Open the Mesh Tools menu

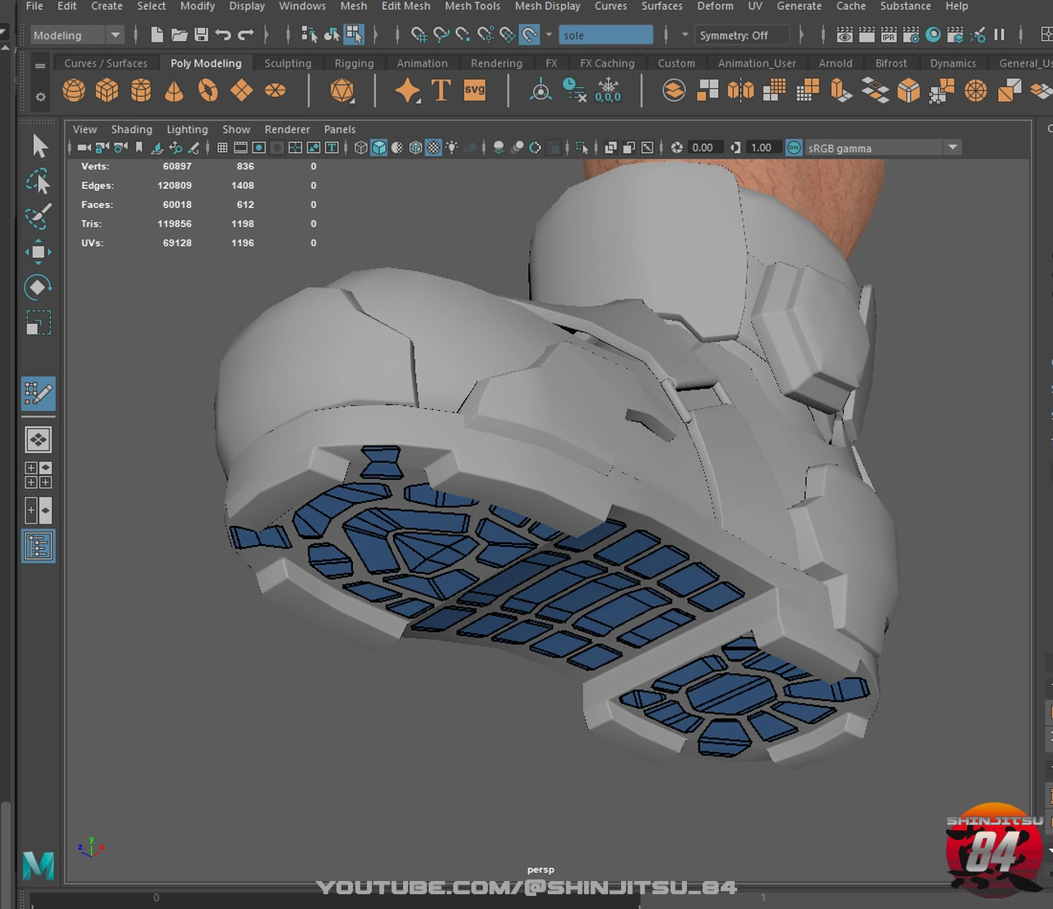(x=472, y=6)
